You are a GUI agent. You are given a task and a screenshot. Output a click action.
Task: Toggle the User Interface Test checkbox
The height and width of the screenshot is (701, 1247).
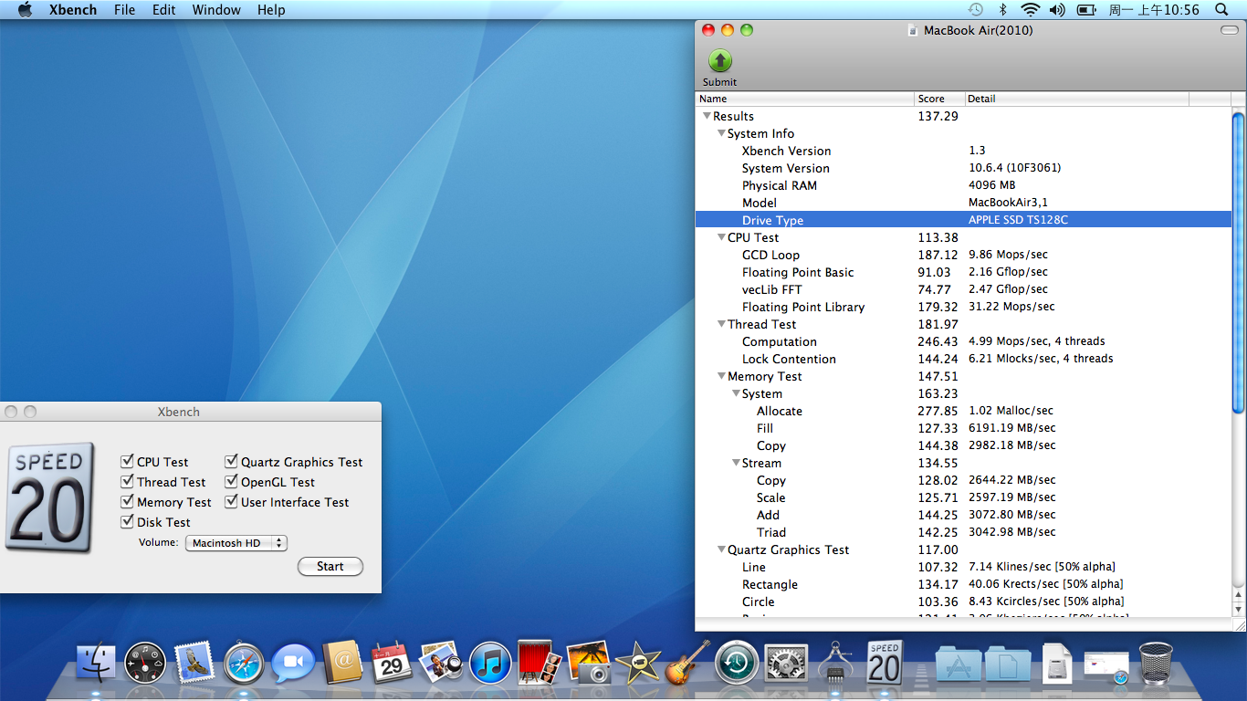232,502
